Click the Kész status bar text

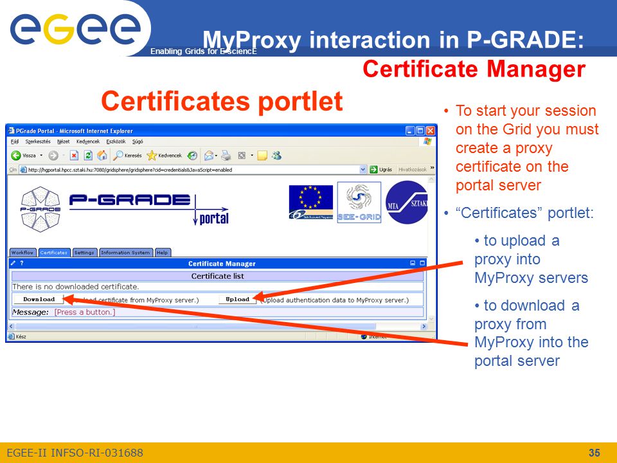click(x=21, y=336)
